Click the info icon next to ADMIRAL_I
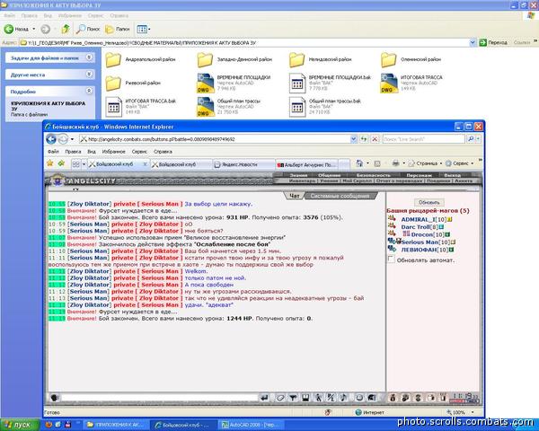The height and width of the screenshot is (431, 539). tap(450, 219)
